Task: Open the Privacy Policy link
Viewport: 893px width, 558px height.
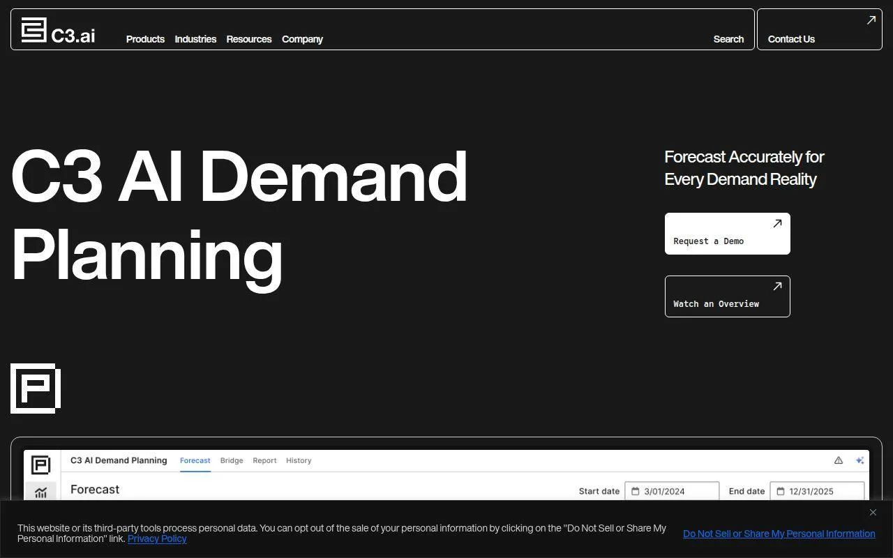Action: coord(157,538)
